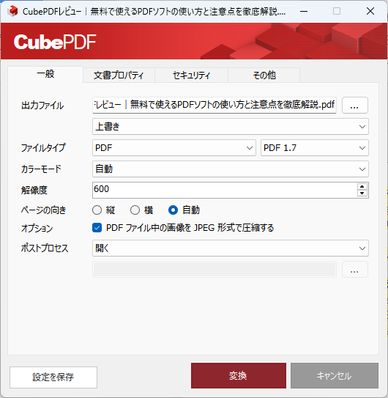Click the キャンセル button
388x398 pixels.
click(x=335, y=376)
